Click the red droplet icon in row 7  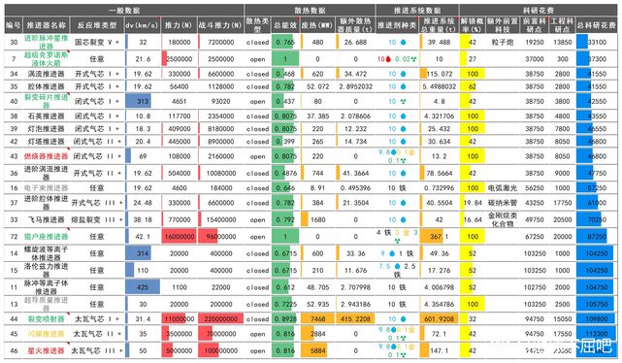388,58
